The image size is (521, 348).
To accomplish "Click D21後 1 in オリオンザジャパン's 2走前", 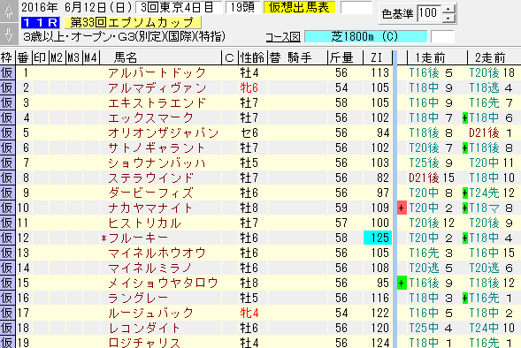I will pyautogui.click(x=491, y=133).
